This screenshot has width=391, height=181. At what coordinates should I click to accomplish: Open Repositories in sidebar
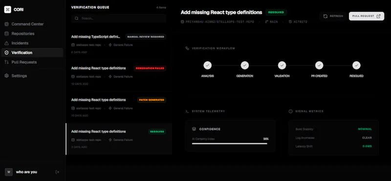click(32, 34)
